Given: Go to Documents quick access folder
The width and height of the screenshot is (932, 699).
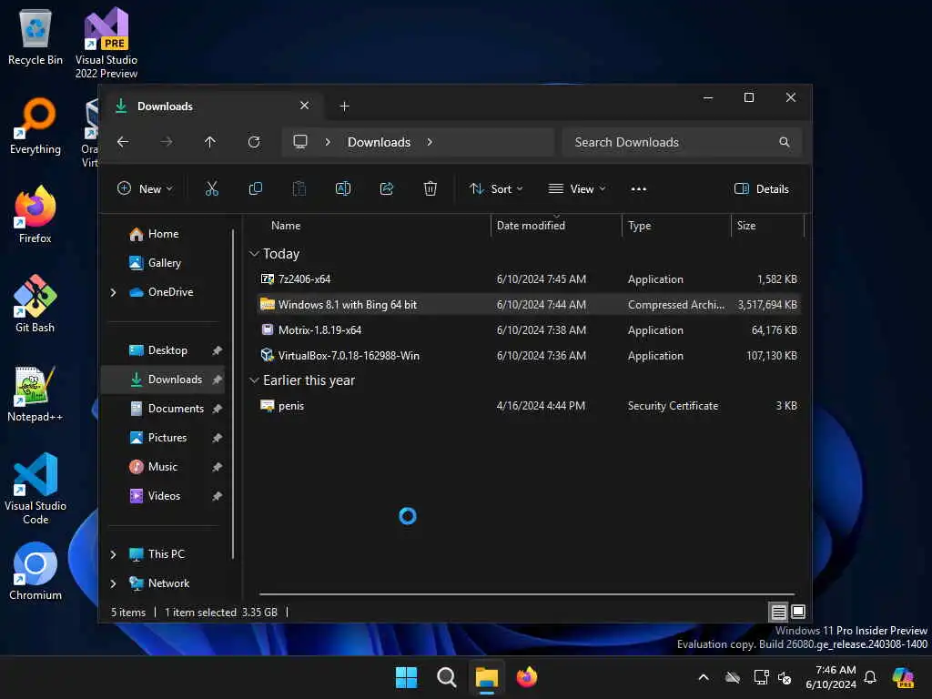Looking at the screenshot, I should click(x=167, y=409).
